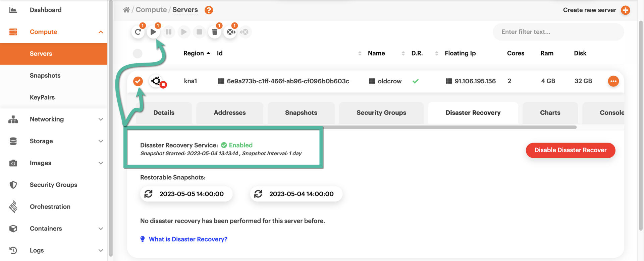Click the orange help question mark icon
The height and width of the screenshot is (261, 644).
click(x=209, y=10)
